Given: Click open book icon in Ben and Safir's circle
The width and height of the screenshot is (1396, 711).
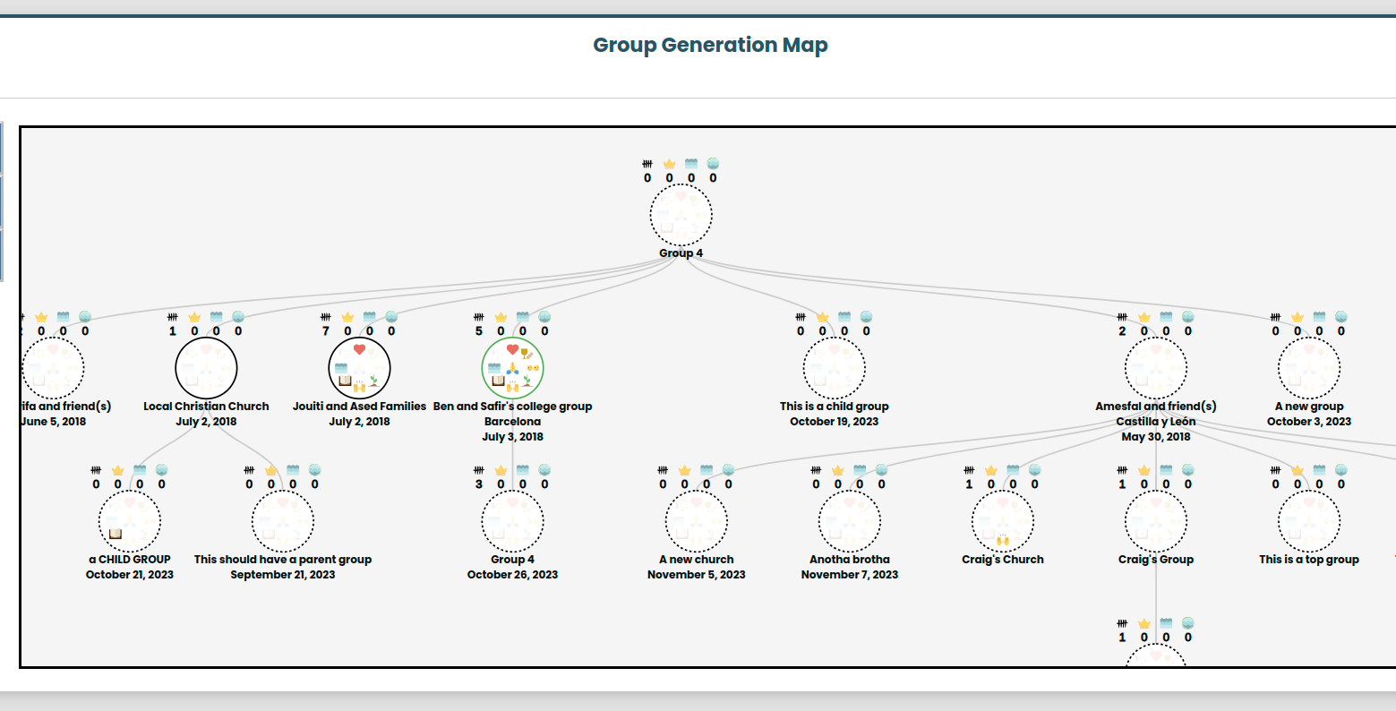Looking at the screenshot, I should tap(498, 381).
